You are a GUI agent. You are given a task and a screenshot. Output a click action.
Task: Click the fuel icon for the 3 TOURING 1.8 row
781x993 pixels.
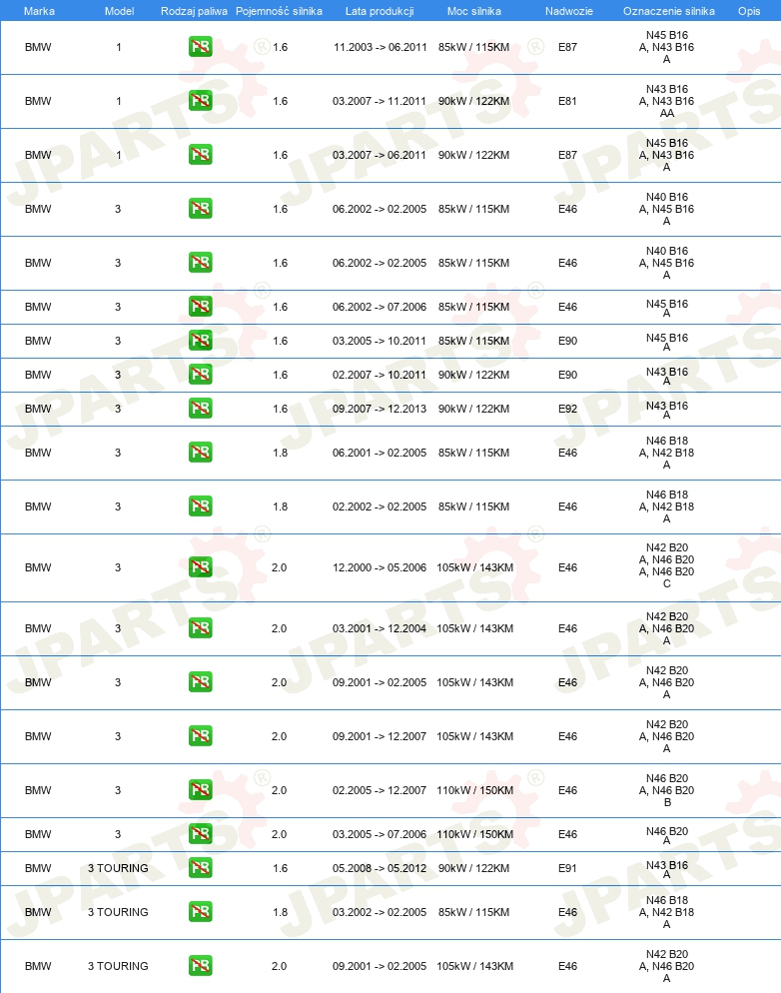200,912
